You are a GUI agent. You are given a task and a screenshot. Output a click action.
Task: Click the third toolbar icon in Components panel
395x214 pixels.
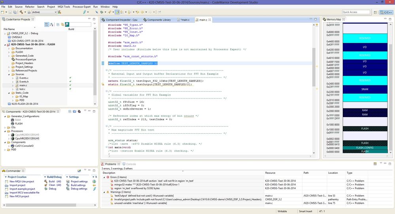point(79,112)
